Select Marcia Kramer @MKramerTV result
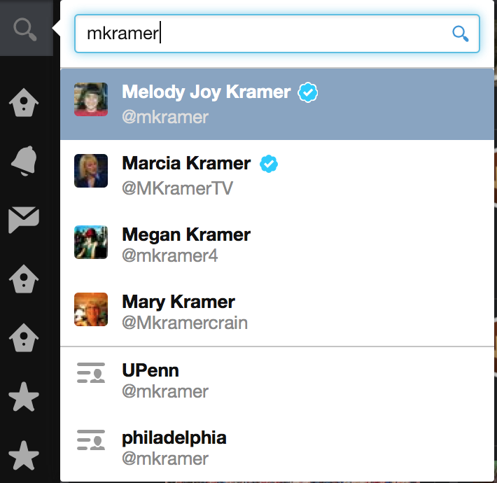Screen dimensions: 497x483 point(276,175)
